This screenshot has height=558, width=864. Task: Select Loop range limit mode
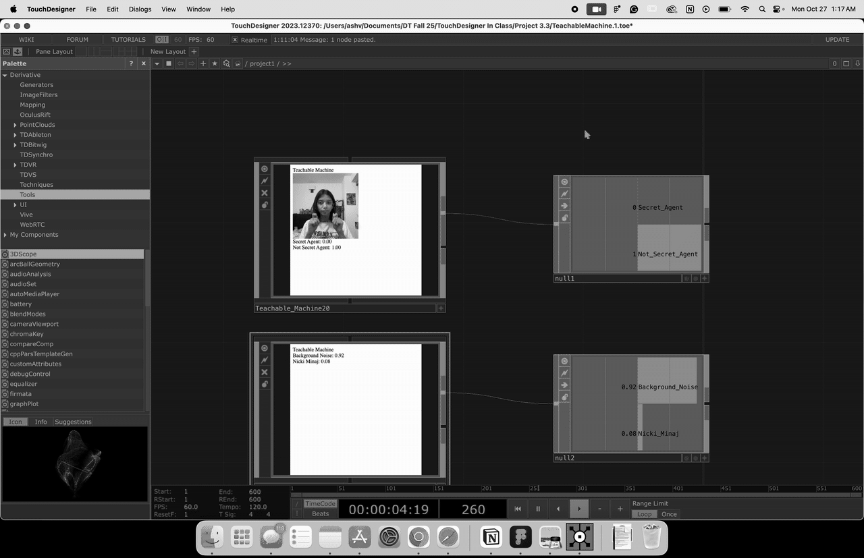(645, 514)
